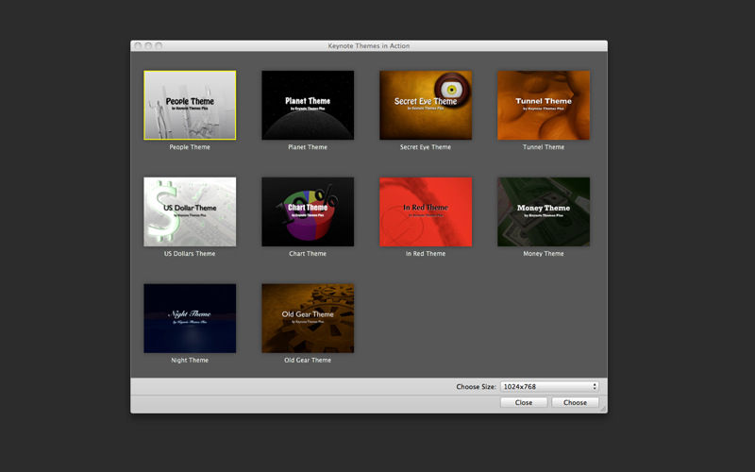This screenshot has height=472, width=755.
Task: Grab the window resize handle corner
Action: coord(603,409)
